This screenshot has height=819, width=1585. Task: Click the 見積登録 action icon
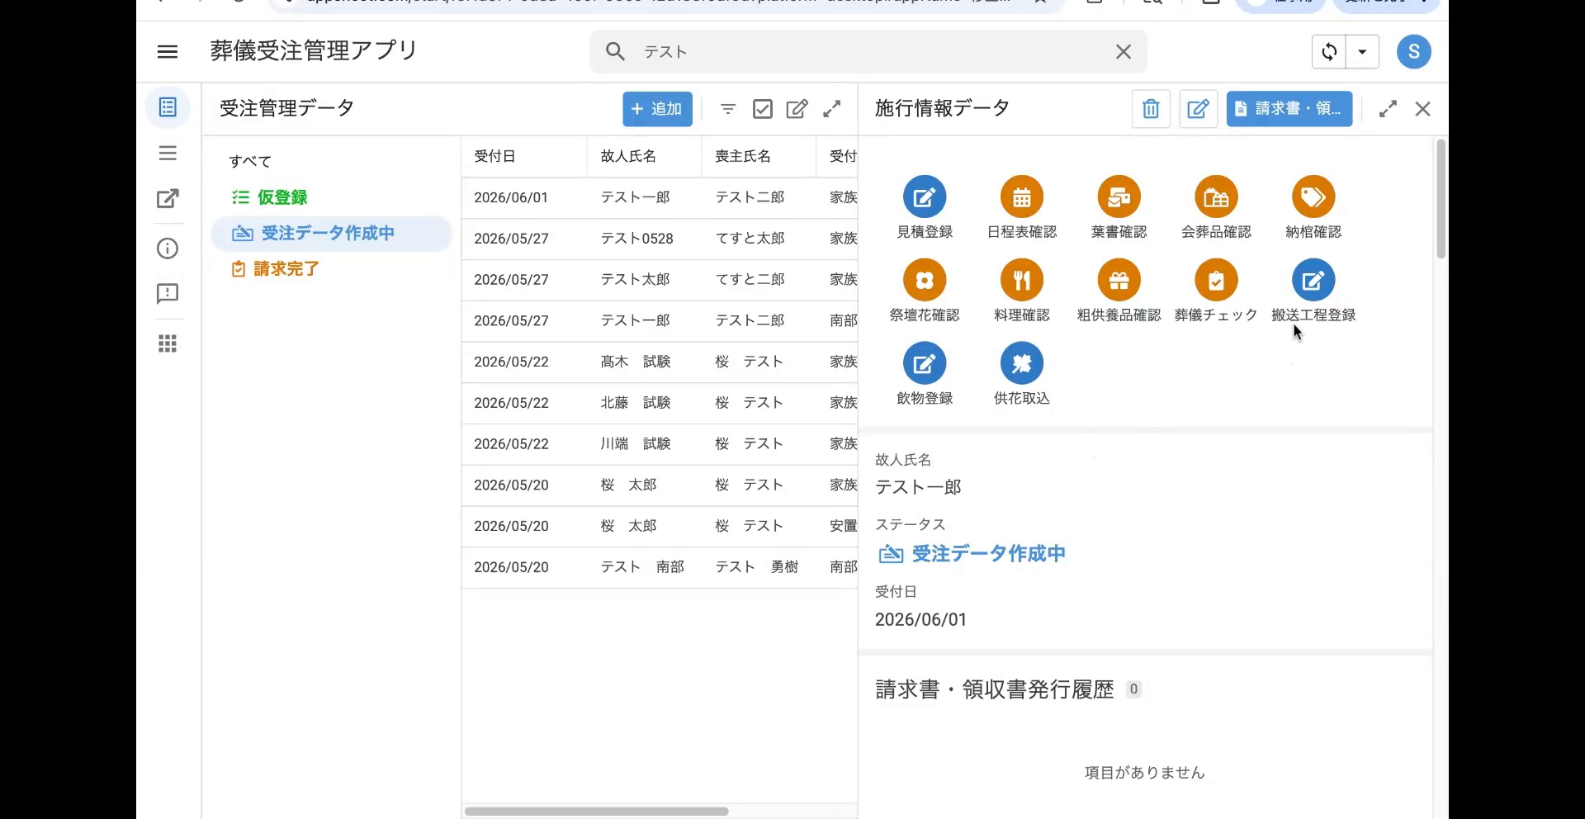(925, 197)
